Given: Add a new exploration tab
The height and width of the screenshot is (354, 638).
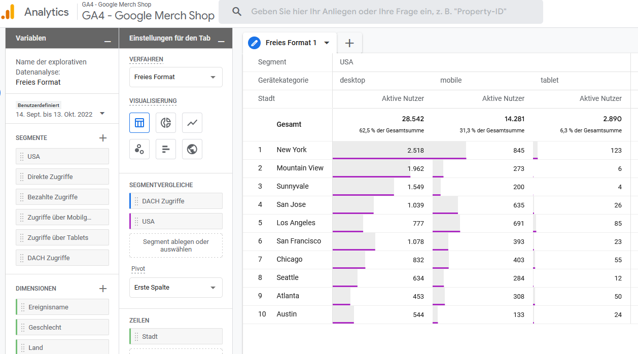Looking at the screenshot, I should [349, 43].
